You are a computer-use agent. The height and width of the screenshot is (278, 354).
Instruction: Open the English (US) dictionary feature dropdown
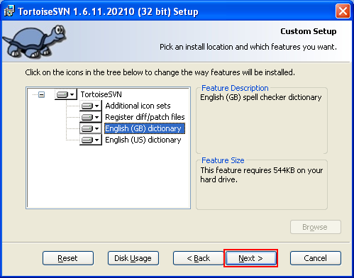91,140
